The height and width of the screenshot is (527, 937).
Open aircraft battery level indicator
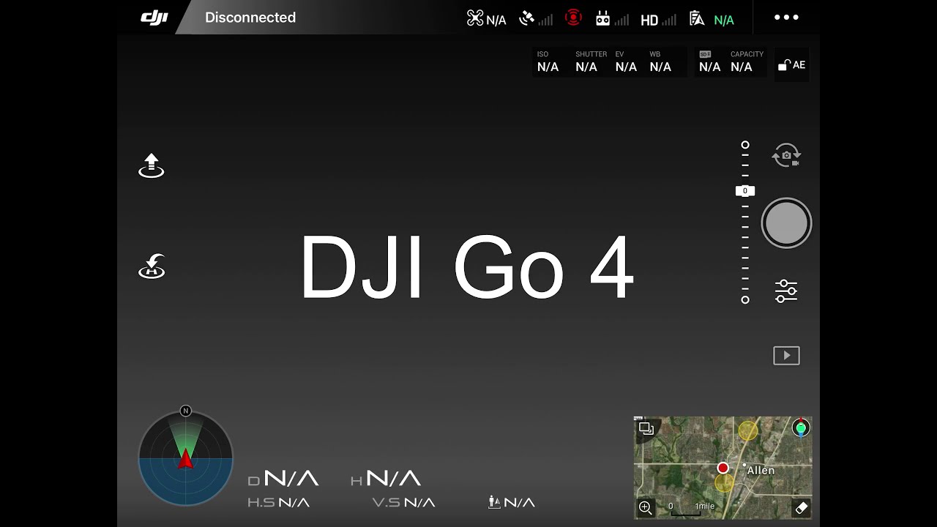712,19
